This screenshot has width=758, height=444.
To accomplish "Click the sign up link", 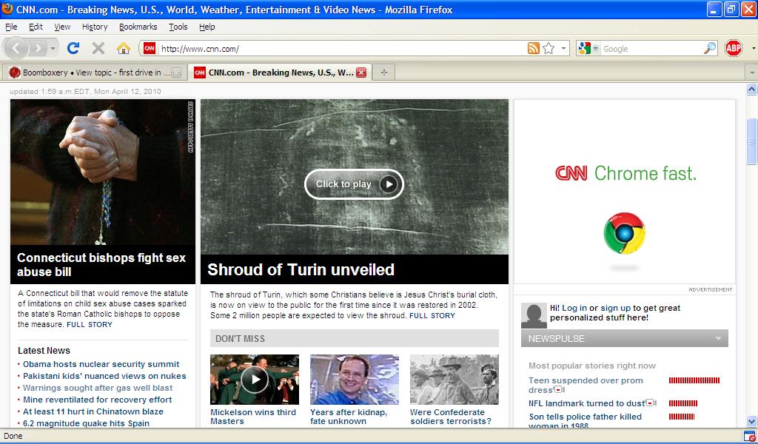I will click(615, 309).
